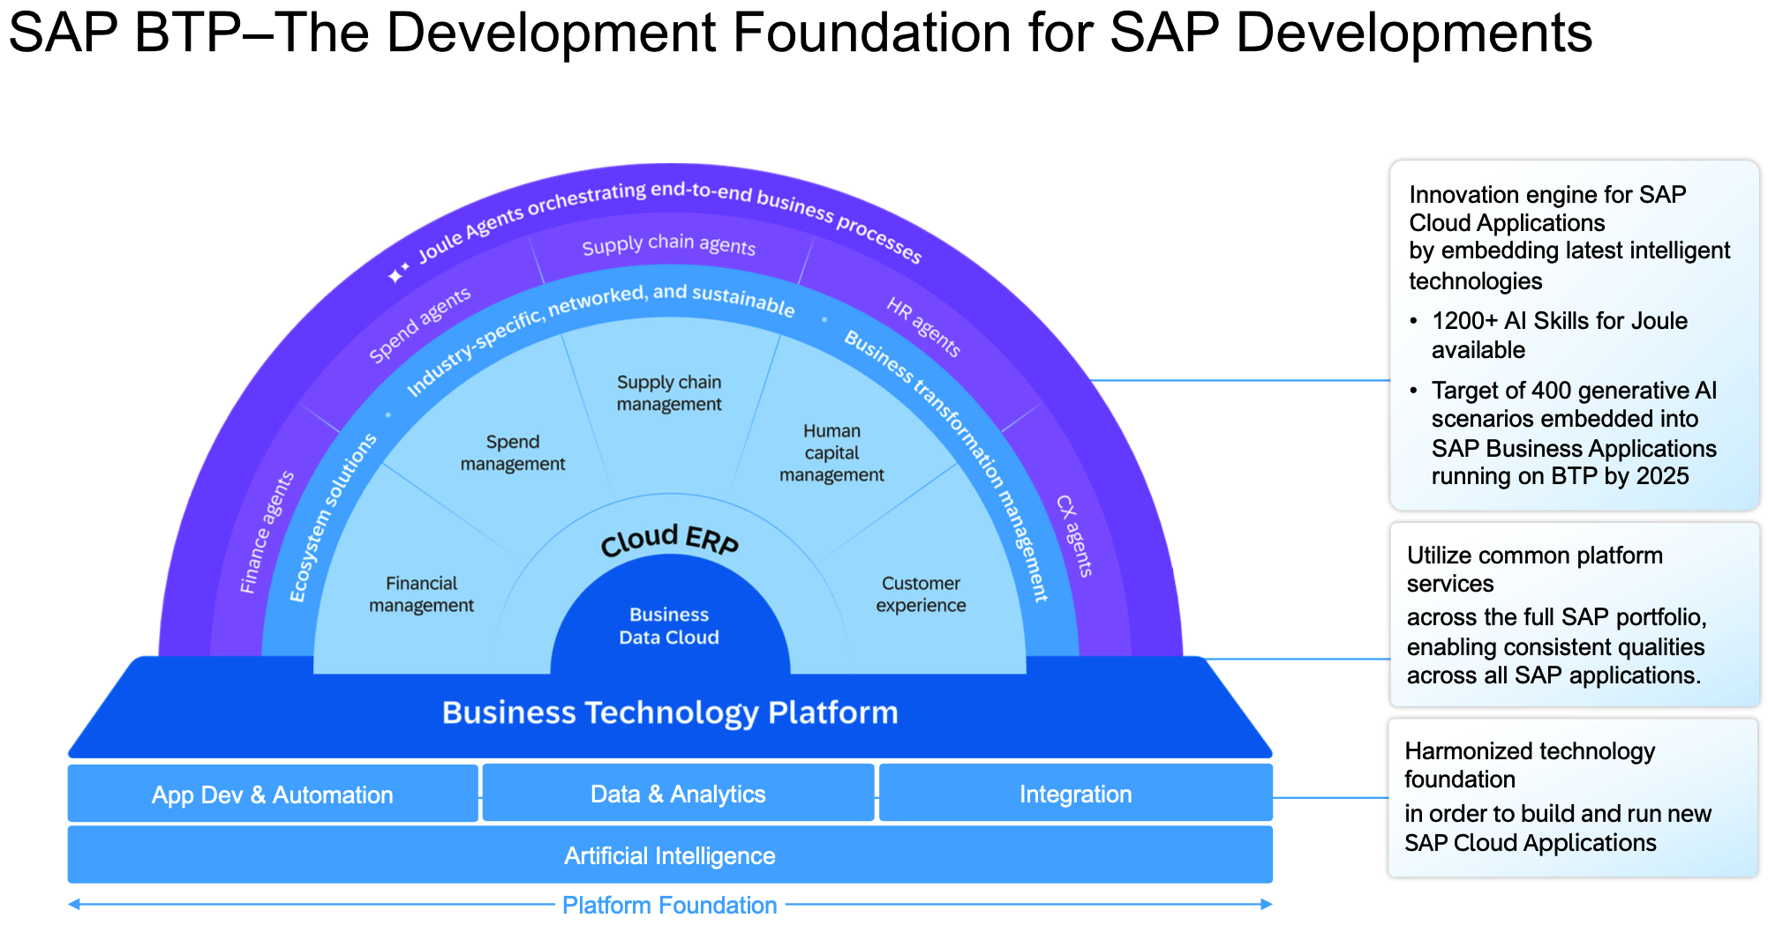The width and height of the screenshot is (1768, 925).
Task: Select the Human capital management segment
Action: (831, 452)
